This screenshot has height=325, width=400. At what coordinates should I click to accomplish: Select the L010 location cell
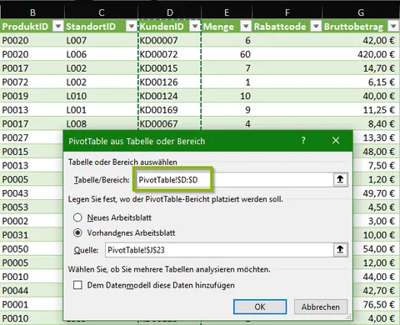coord(101,96)
